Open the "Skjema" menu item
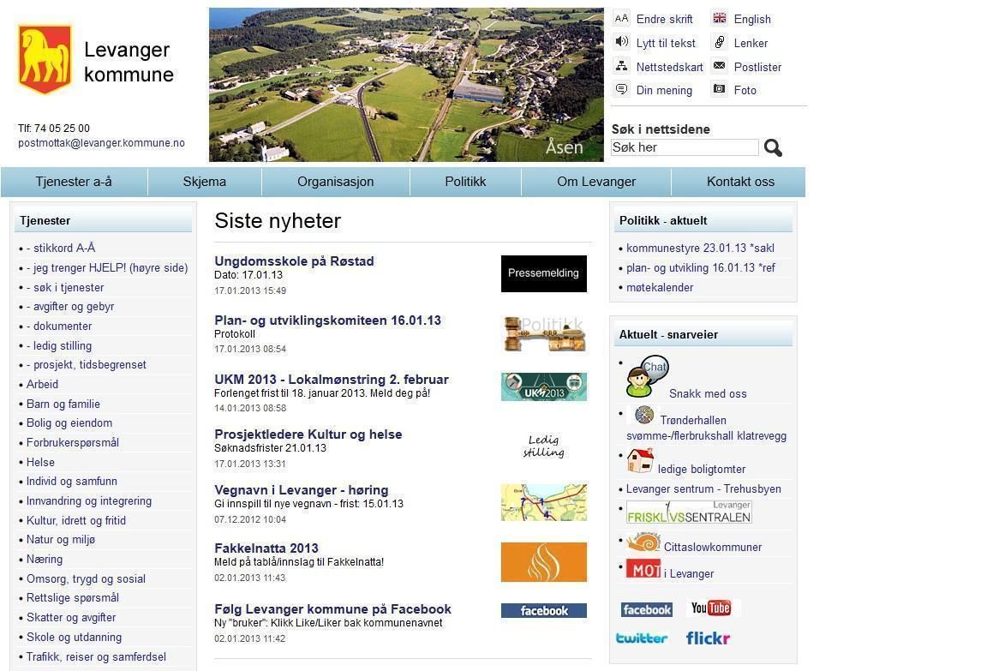987x671 pixels. 205,182
